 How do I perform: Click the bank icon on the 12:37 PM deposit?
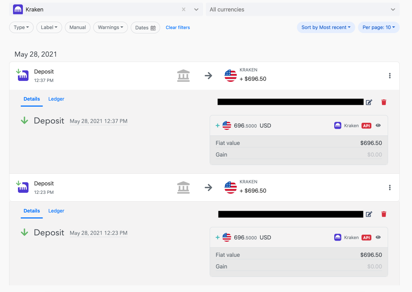(x=183, y=76)
